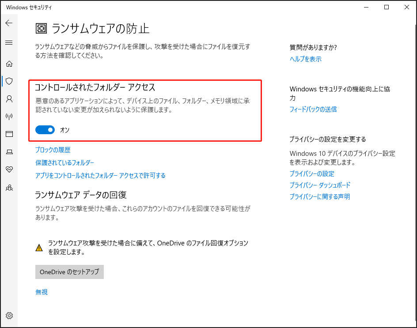417x328 pixels.
Task: Open the Settings gear icon
Action: (x=9, y=316)
